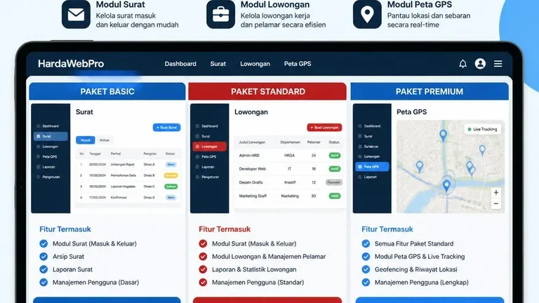Click the leftmost pin on the map

tap(420, 166)
